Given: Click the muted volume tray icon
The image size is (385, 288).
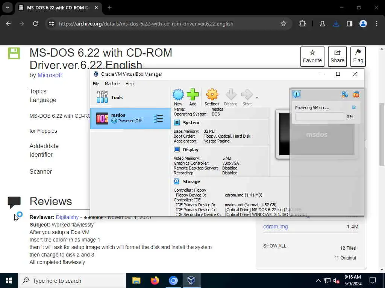Looking at the screenshot, I should click(336, 280).
